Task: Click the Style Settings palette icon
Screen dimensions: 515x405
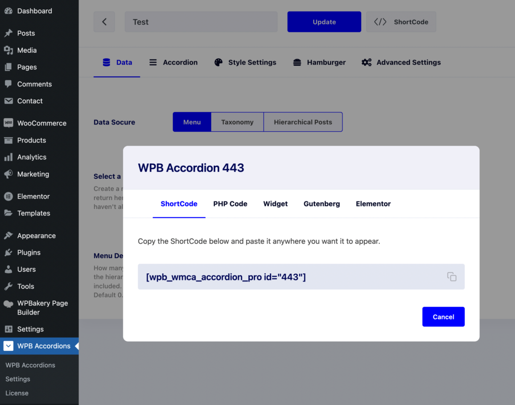Action: click(x=218, y=62)
